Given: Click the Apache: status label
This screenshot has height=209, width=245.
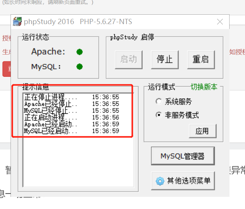Looking at the screenshot, I should (x=48, y=52).
